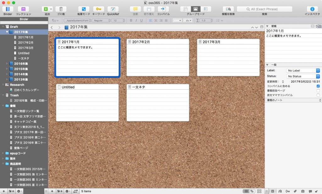Expand the 2016年集 folder
The height and width of the screenshot is (194, 322).
pos(7,64)
